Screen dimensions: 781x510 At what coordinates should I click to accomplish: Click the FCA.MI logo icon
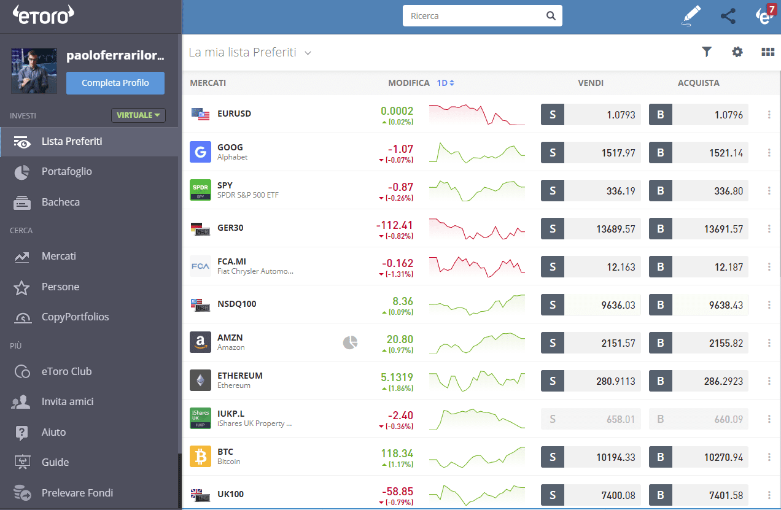pyautogui.click(x=200, y=266)
